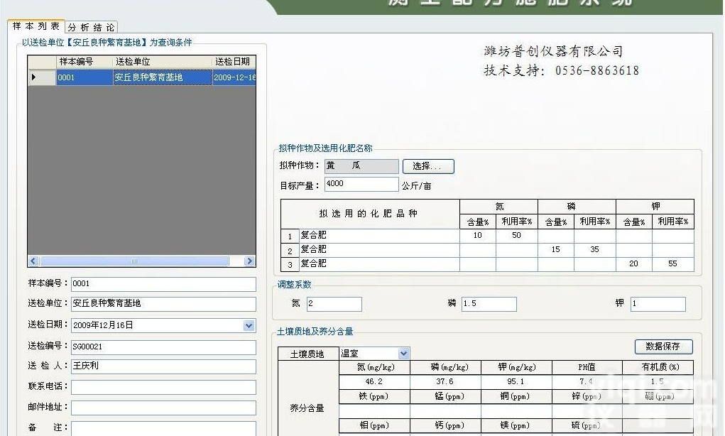725x436 pixels.
Task: Switch to the 分析结论 tab
Action: [x=92, y=27]
